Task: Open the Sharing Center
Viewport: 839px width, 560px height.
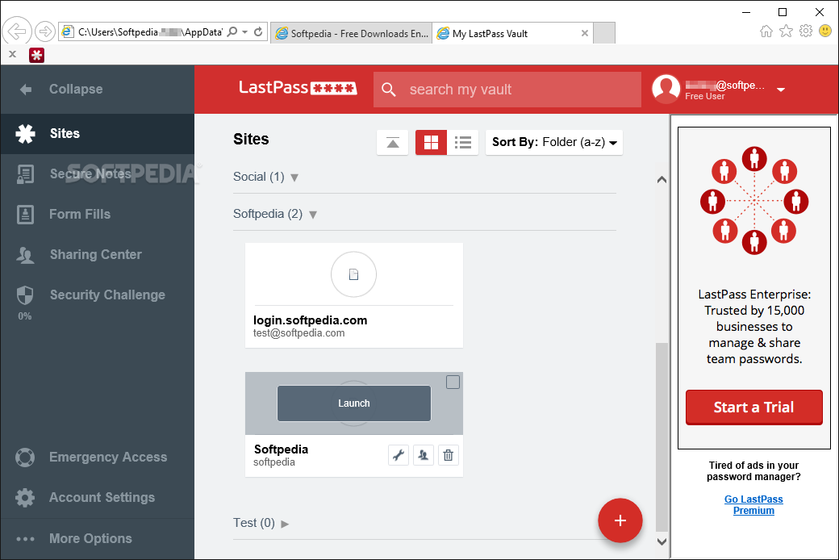Action: point(98,254)
